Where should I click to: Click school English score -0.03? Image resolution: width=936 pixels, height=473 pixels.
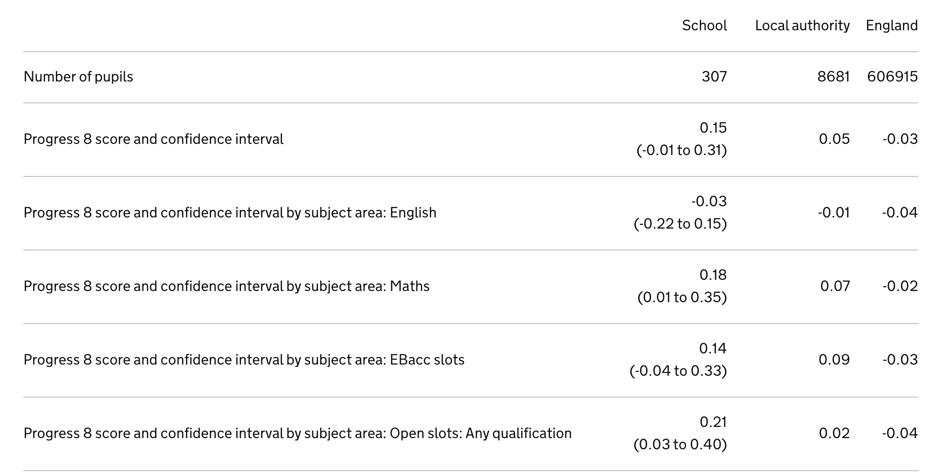coord(709,201)
